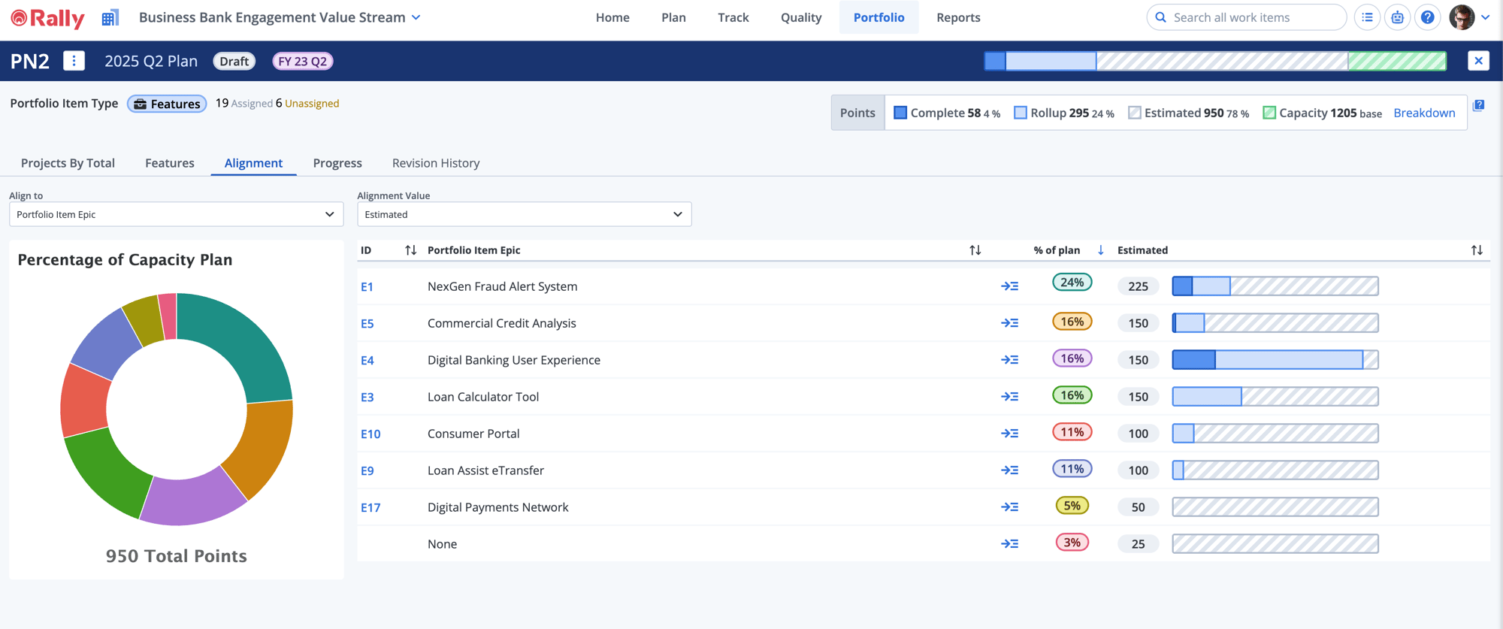Screen dimensions: 1503x629
Task: Click the list view icon in header
Action: tap(1367, 17)
